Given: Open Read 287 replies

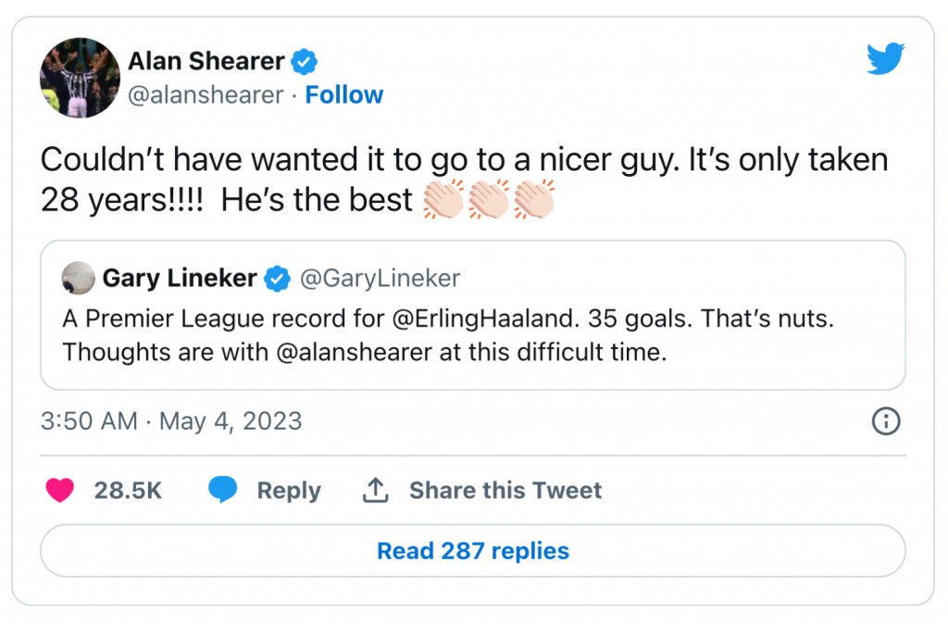Looking at the screenshot, I should (x=472, y=551).
